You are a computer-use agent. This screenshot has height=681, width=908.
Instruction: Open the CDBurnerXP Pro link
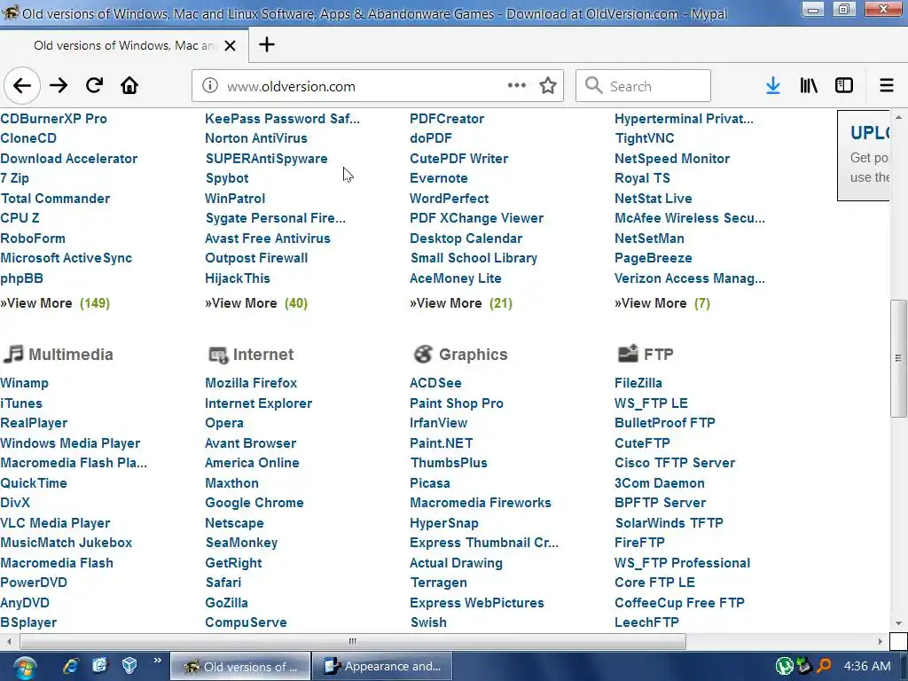pos(53,119)
